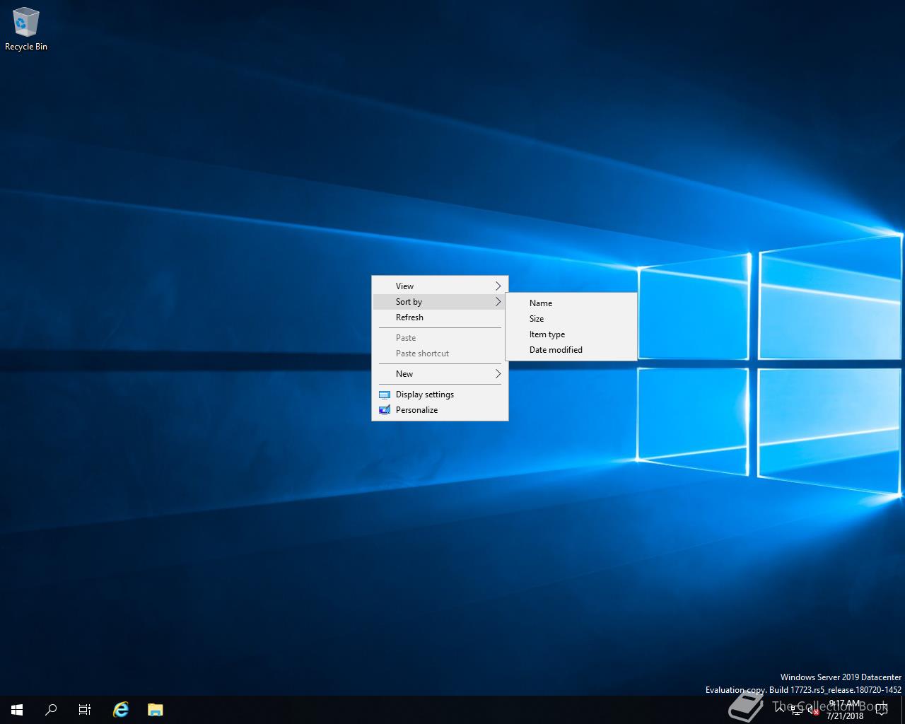Open Personalize entry
Screen dimensions: 905x724
[440, 410]
